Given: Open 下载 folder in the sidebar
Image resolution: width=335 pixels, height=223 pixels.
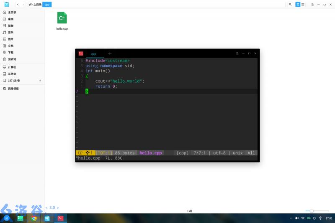Looking at the screenshot, I should 10,52.
